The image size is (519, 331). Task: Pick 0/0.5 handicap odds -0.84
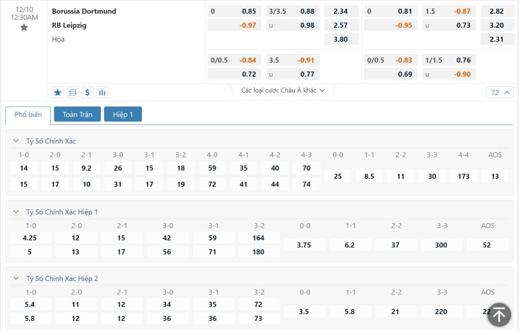click(234, 60)
